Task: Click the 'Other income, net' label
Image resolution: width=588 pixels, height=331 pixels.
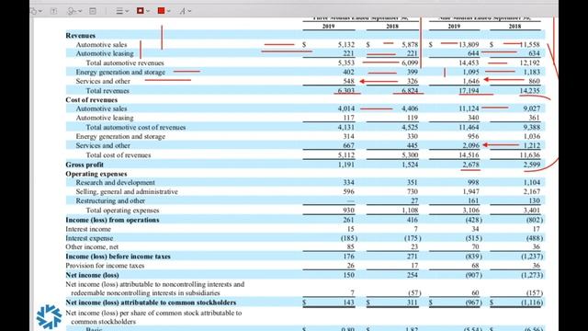Action: click(x=92, y=247)
